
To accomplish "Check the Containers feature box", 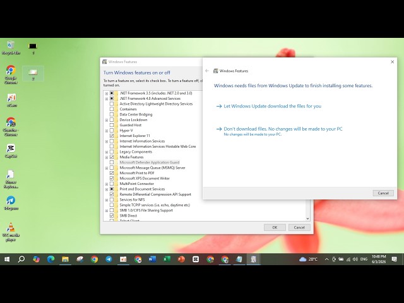I will tap(112, 109).
